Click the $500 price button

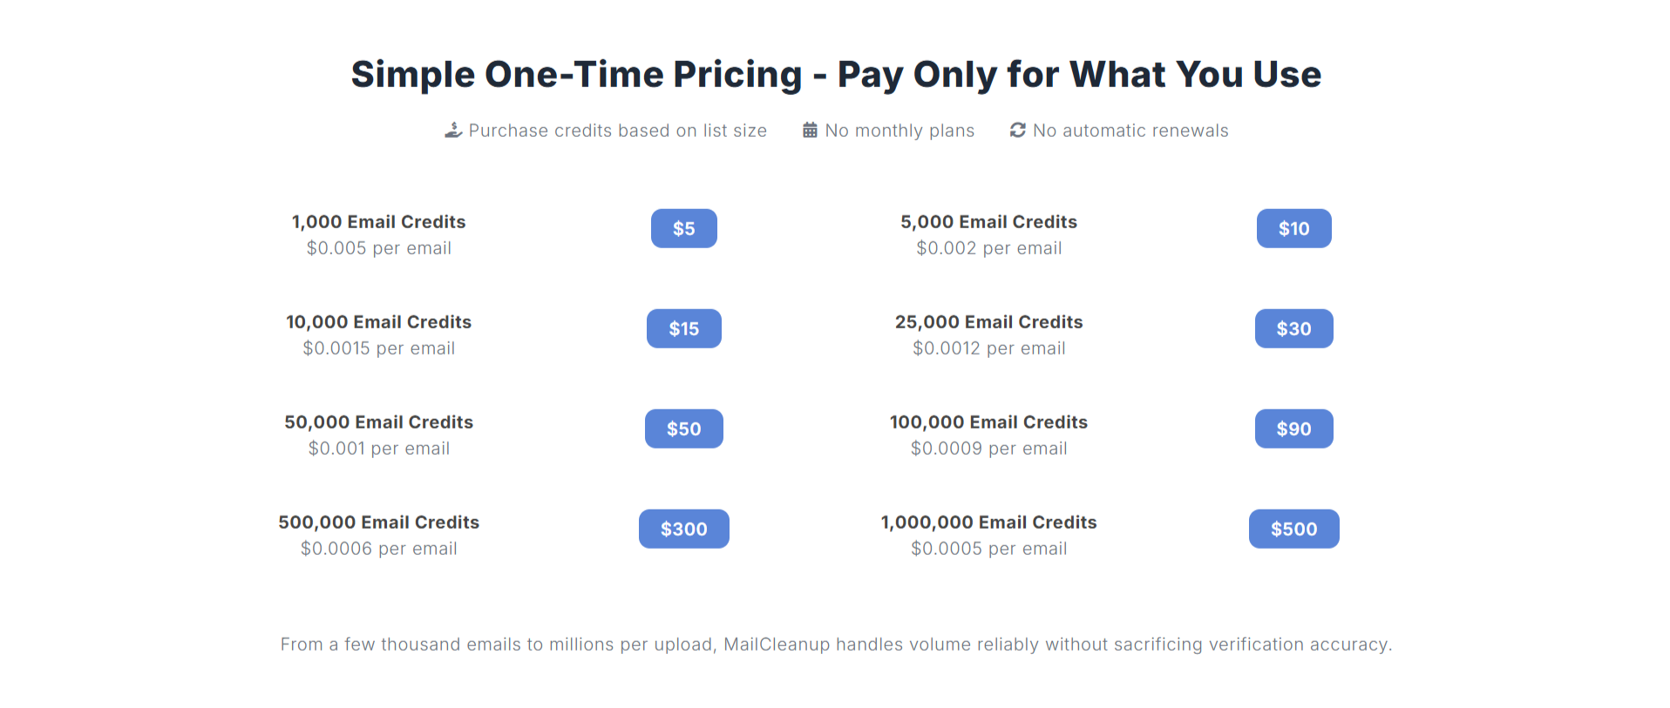coord(1293,529)
